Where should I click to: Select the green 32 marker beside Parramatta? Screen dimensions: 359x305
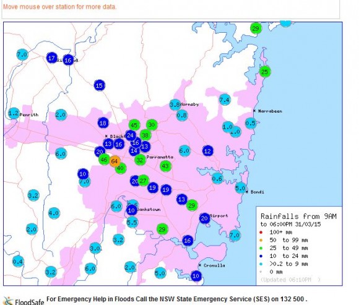140,160
